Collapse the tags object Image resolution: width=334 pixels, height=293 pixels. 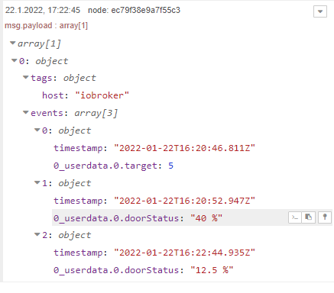pyautogui.click(x=26, y=77)
